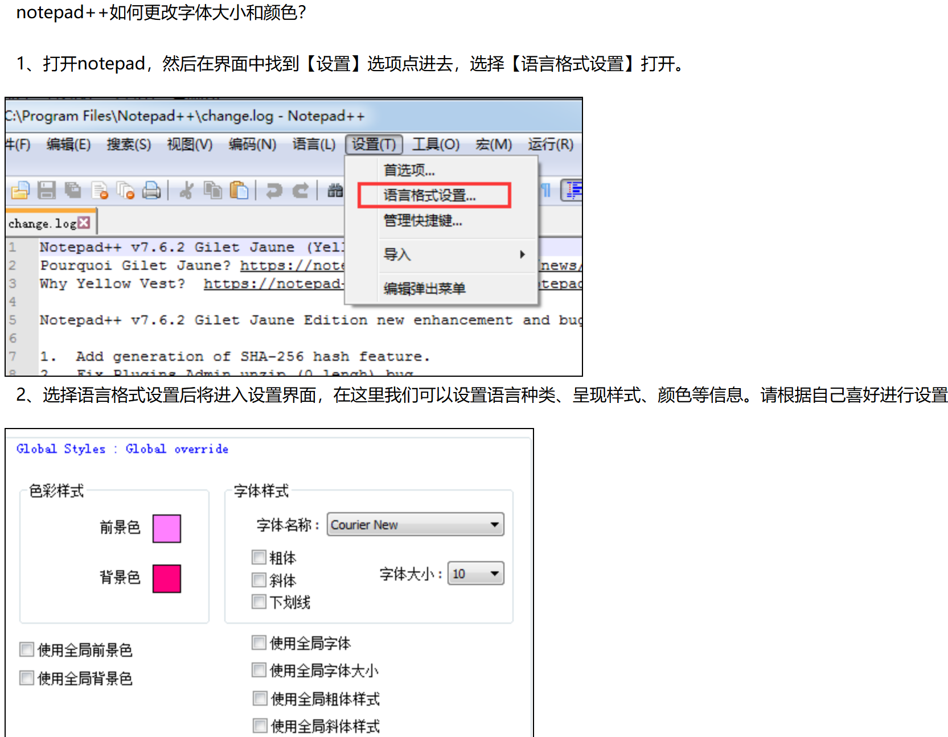Pick the 背景色 background color swatch

[166, 579]
